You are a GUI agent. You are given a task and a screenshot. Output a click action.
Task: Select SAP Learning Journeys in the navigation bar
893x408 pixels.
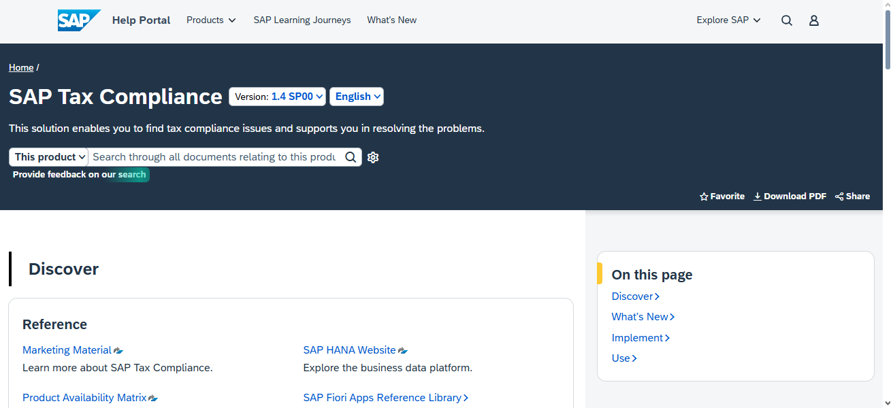click(x=302, y=20)
